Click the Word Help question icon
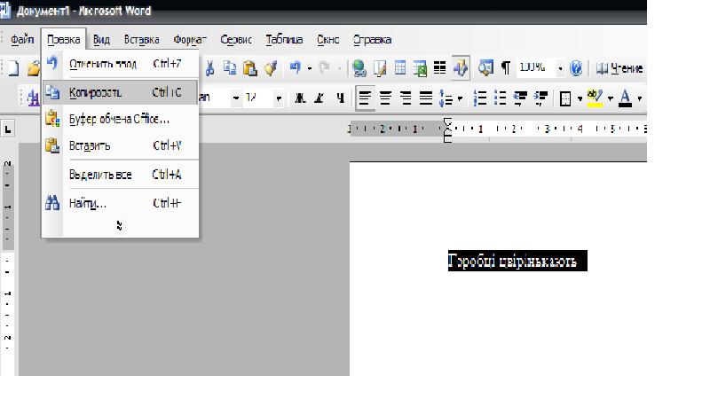710x399 pixels. (575, 68)
